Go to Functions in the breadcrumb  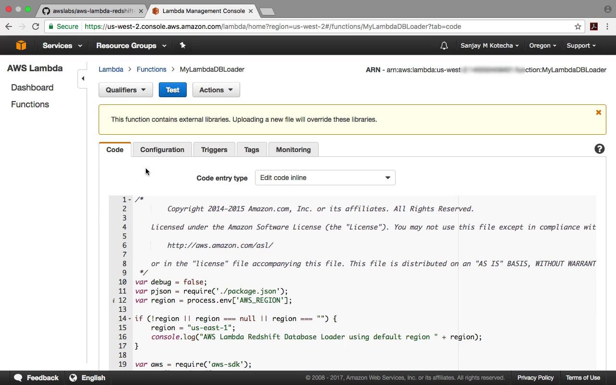[x=151, y=69]
